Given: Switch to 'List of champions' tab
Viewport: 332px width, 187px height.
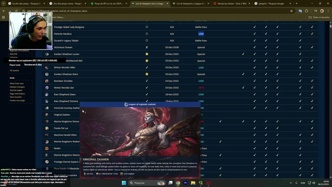Looking at the screenshot, I should 191,4.
